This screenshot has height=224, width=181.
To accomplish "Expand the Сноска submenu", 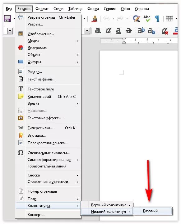I will tap(48, 175).
